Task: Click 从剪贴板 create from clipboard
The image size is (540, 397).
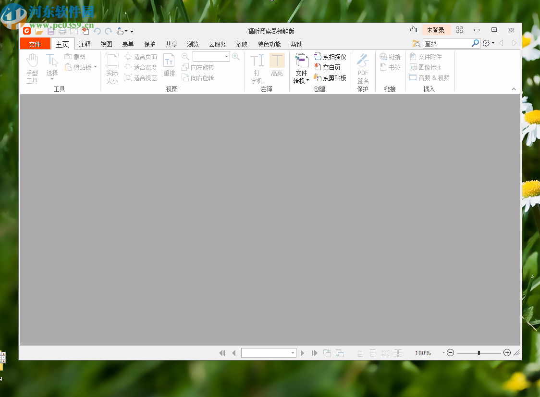Action: 330,78
